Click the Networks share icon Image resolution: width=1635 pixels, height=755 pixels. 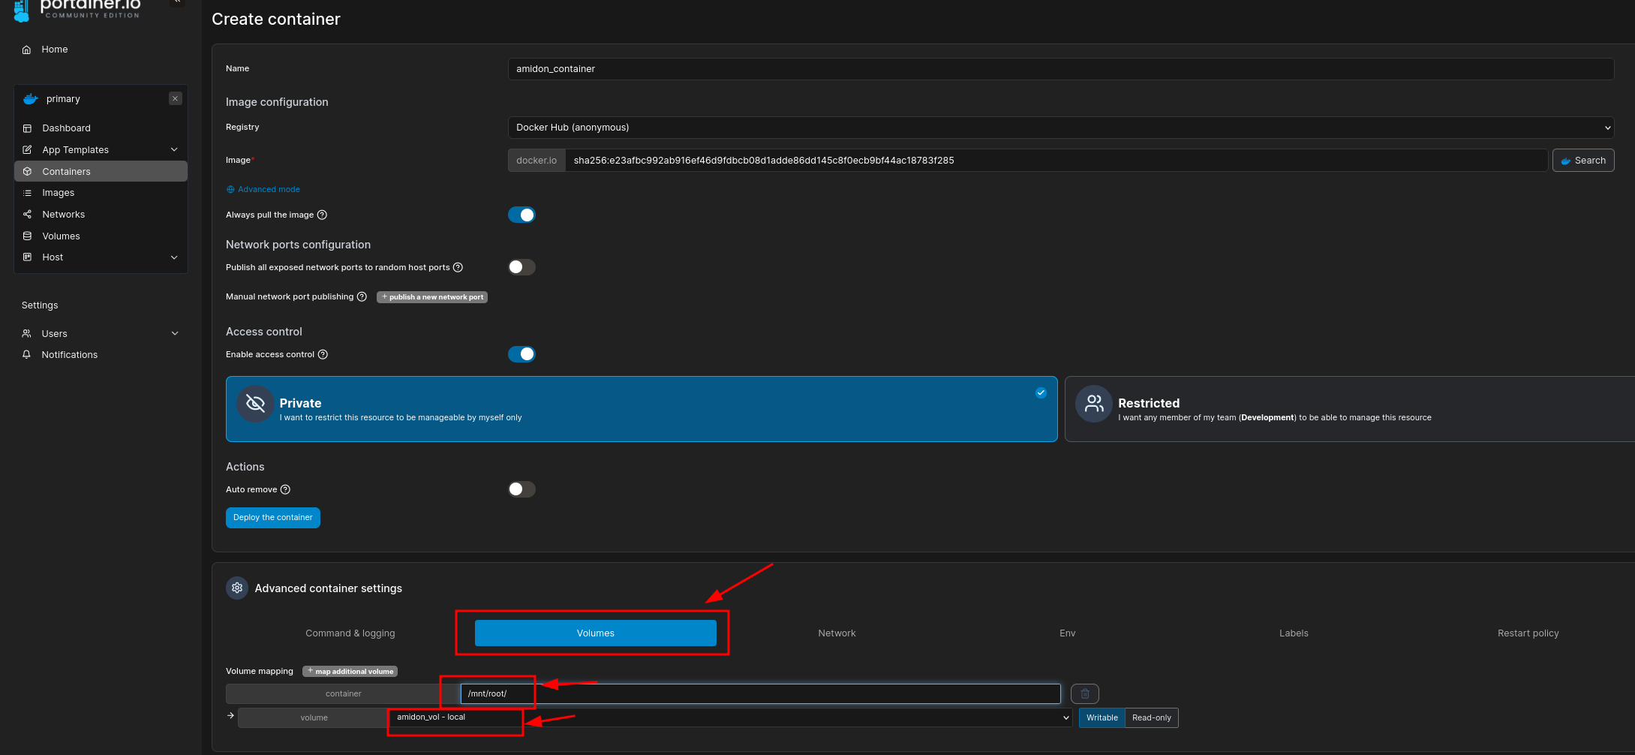pos(27,215)
